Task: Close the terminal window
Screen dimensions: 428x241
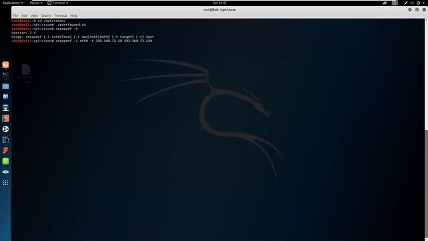Action: point(424,9)
